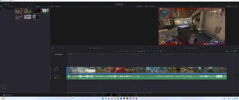This screenshot has width=239, height=100.
Task: Stop playback in the timeline viewer
Action: 189,48
